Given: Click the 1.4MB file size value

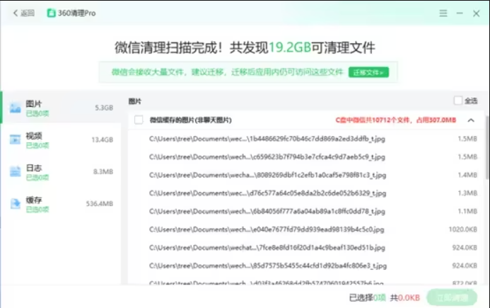Looking at the screenshot, I should coord(467,175).
